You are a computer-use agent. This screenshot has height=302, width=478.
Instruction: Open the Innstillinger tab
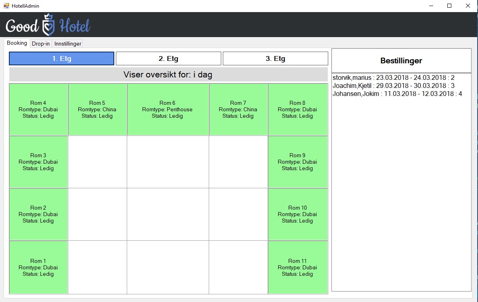point(68,44)
